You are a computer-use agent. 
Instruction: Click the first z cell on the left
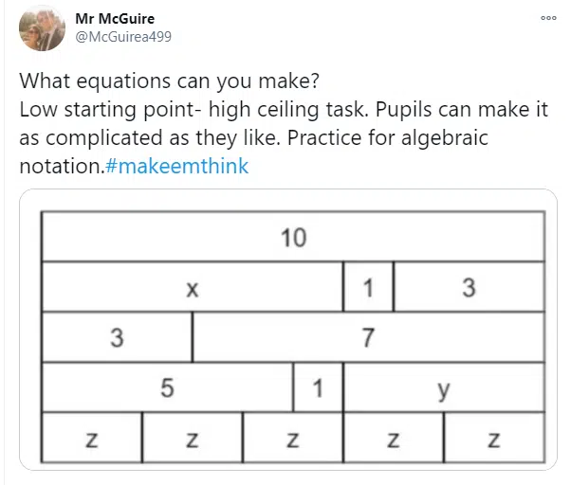coord(92,438)
